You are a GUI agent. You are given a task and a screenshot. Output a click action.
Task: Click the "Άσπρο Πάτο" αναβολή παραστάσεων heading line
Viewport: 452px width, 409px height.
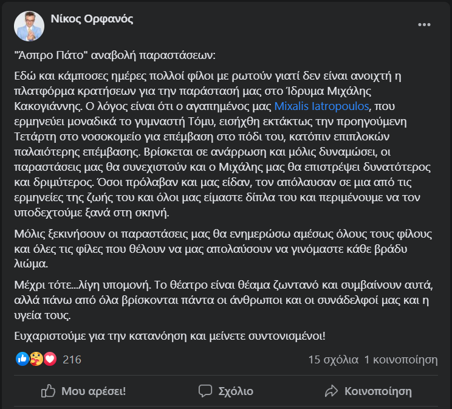(115, 55)
